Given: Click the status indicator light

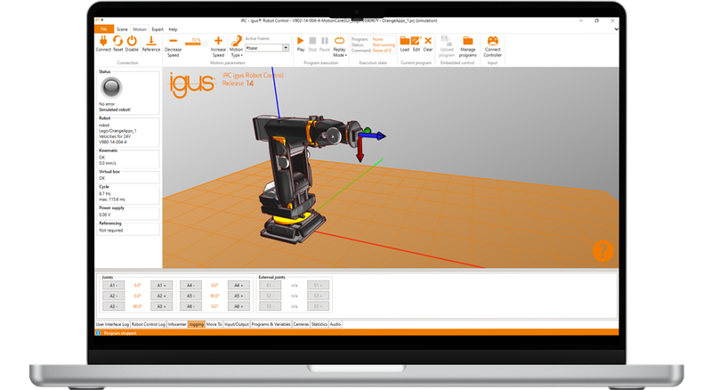Looking at the screenshot, I should (111, 87).
